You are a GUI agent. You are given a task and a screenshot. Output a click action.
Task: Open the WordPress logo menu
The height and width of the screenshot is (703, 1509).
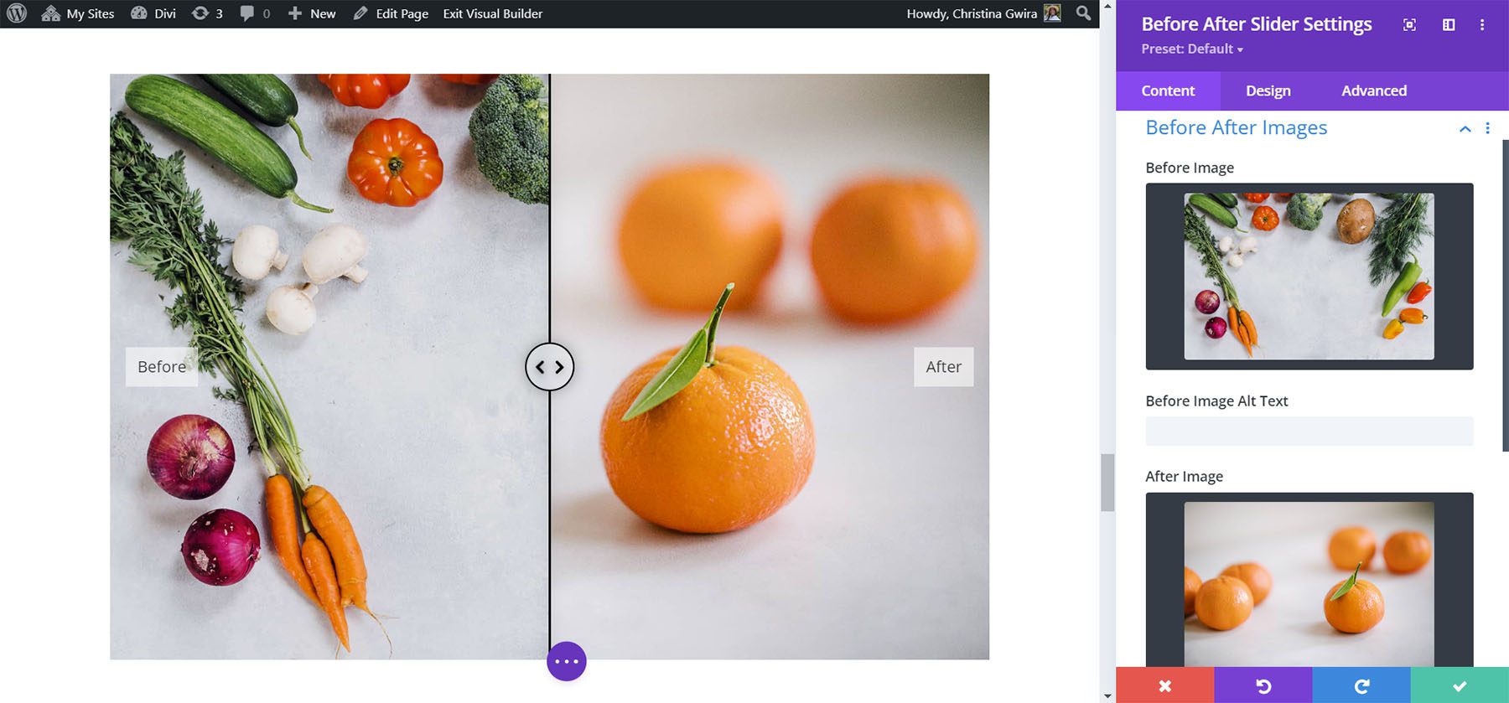(x=17, y=13)
